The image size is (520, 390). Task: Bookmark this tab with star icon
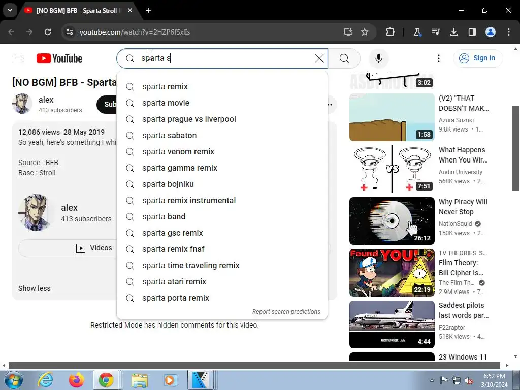[365, 32]
